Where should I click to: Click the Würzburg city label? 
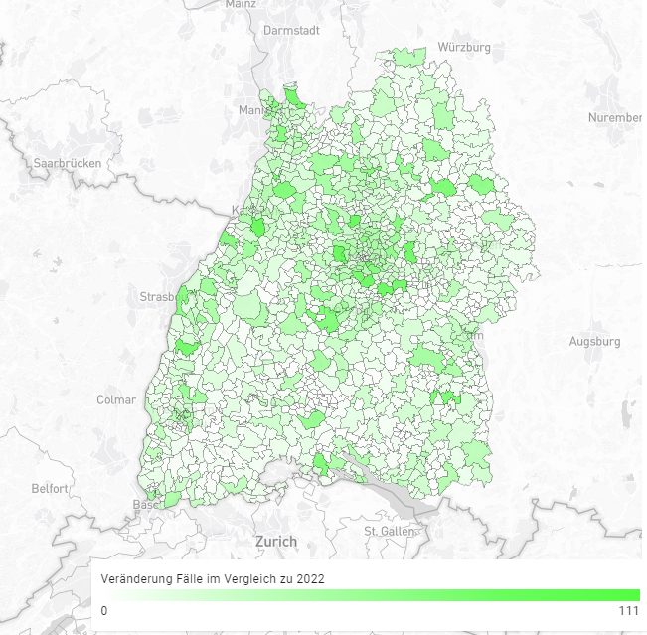point(464,48)
